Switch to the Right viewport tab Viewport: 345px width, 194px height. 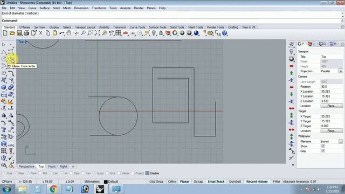click(x=64, y=167)
